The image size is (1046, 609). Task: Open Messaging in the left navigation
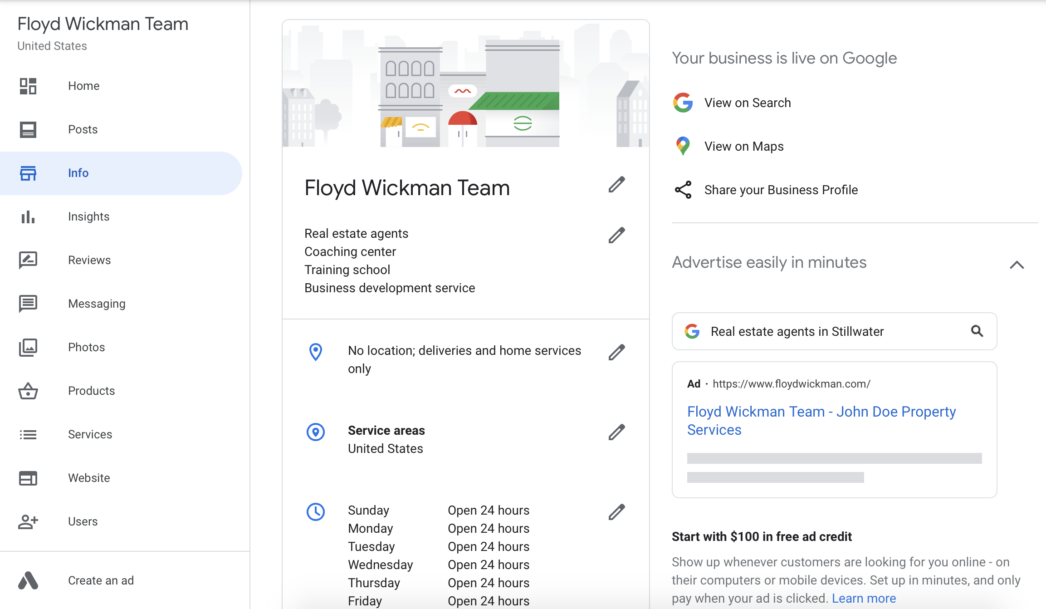tap(97, 304)
